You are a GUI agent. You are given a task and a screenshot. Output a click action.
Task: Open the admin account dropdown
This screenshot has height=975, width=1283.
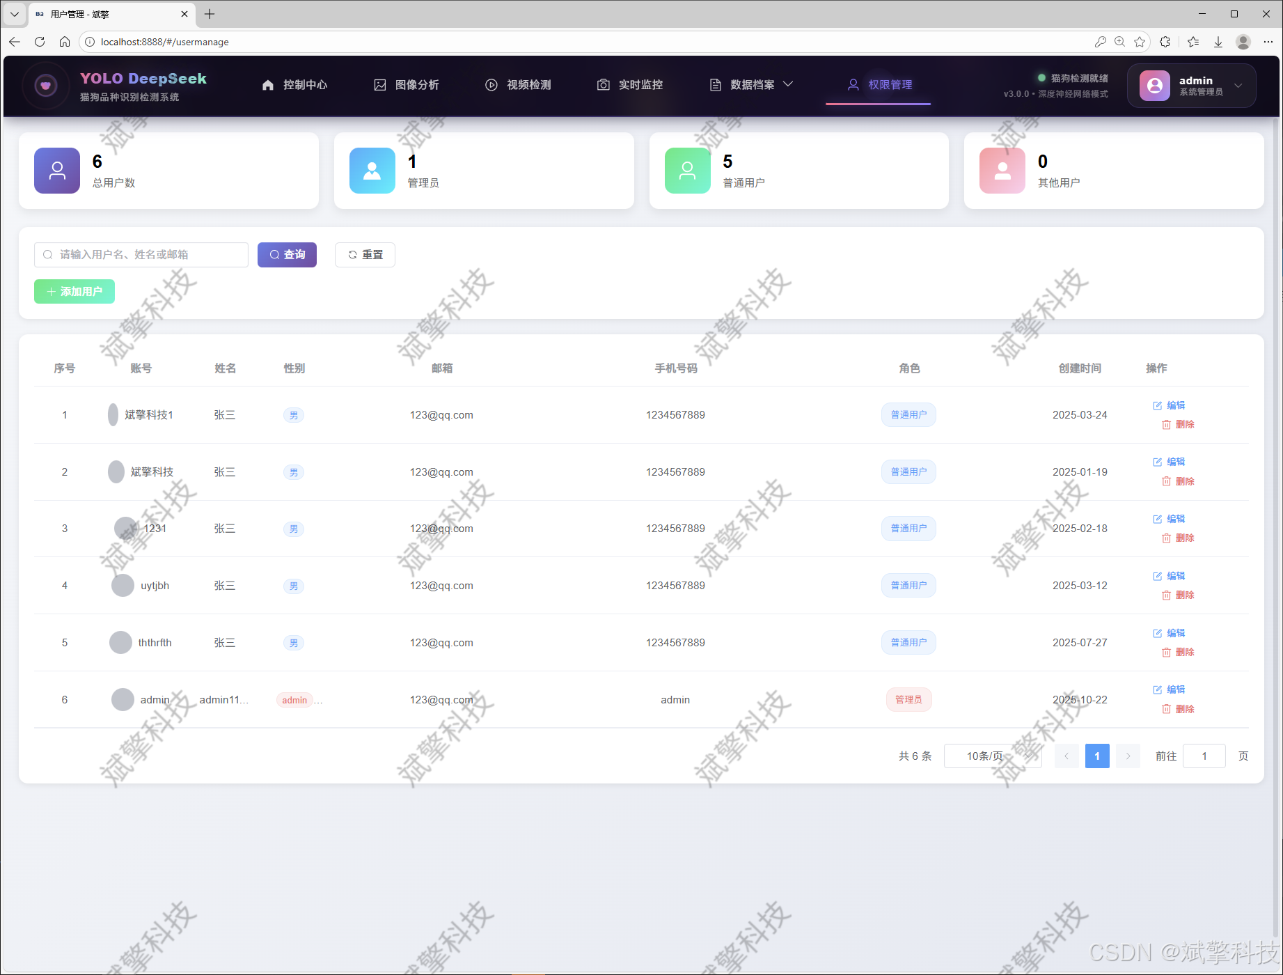[x=1191, y=86]
